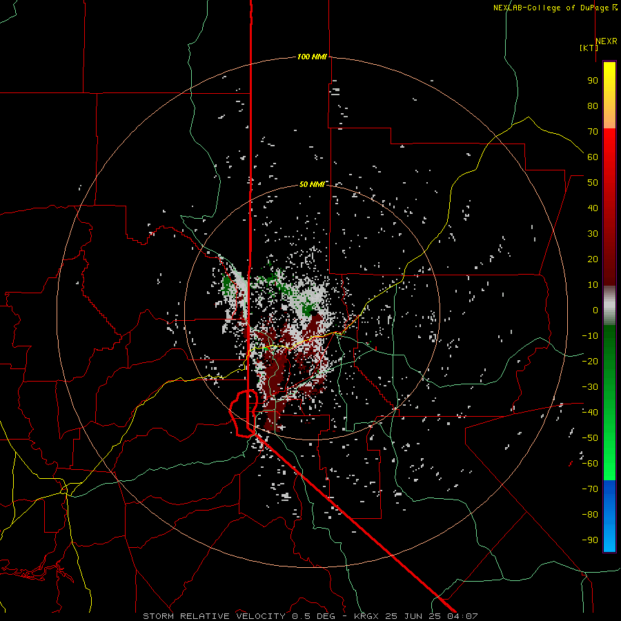Click the -50 value on the velocity scale
This screenshot has height=621, width=621.
pyautogui.click(x=590, y=437)
